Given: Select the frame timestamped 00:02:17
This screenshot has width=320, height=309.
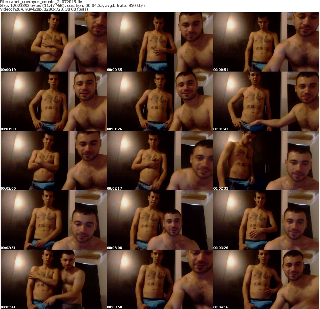Looking at the screenshot, I should click(x=160, y=161).
